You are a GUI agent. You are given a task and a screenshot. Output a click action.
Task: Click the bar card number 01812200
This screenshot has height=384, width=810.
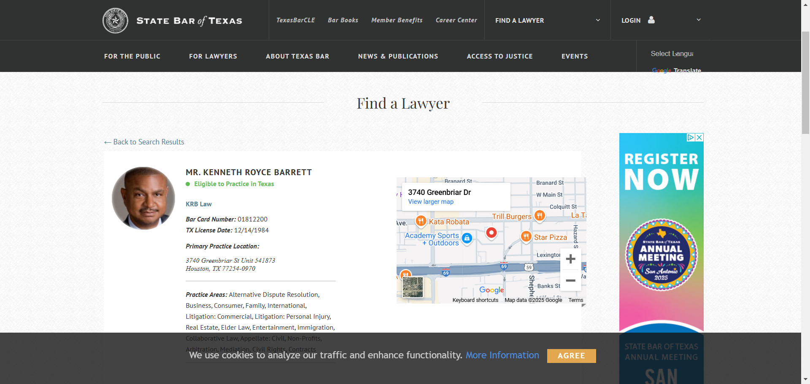coord(253,219)
